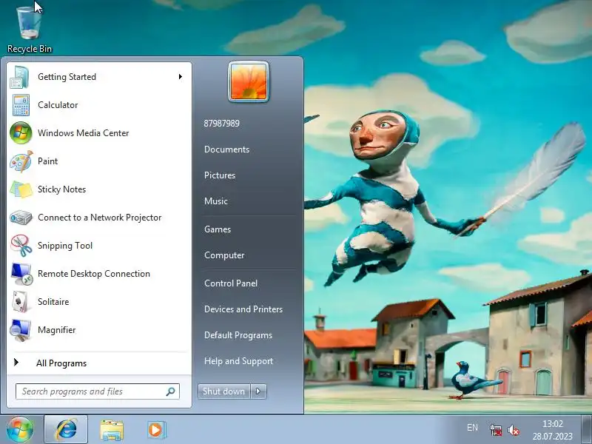Select the Solitaire label
Screen dimensions: 592x444
tap(53, 302)
